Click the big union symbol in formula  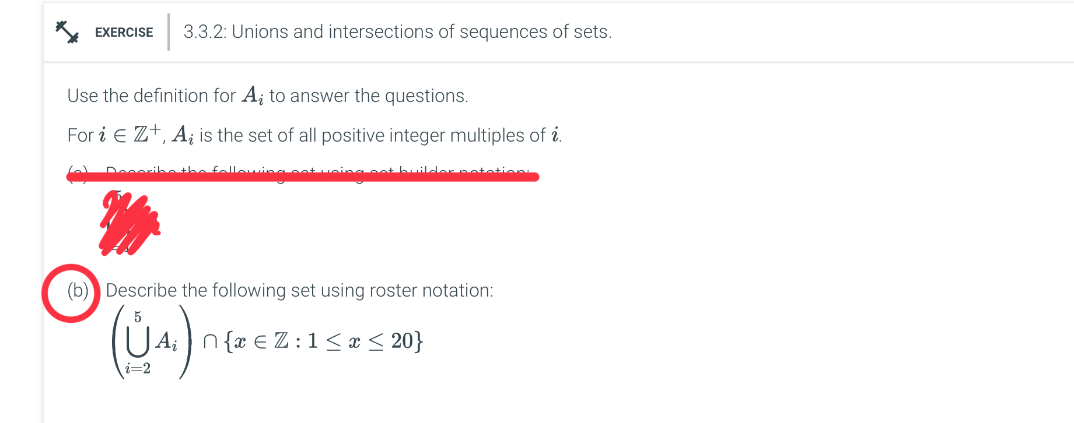(138, 342)
